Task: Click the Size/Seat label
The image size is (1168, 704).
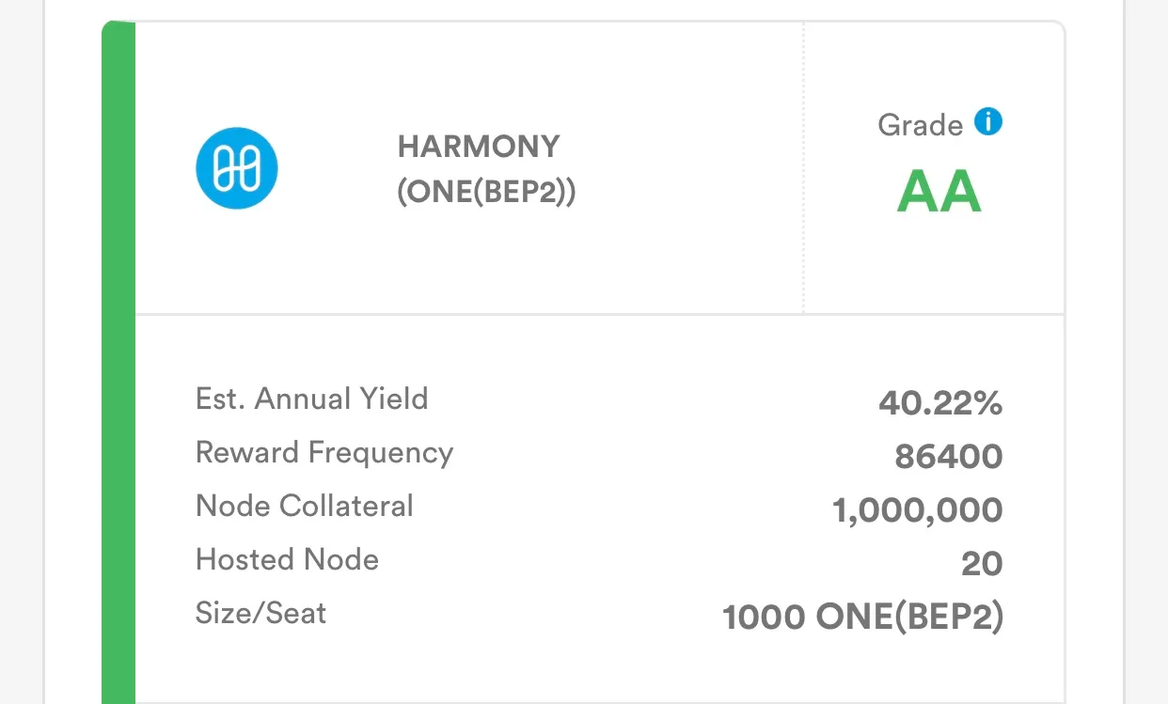Action: tap(260, 614)
